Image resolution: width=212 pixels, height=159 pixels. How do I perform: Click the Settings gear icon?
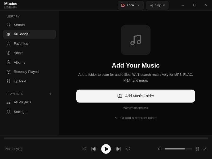point(8,112)
